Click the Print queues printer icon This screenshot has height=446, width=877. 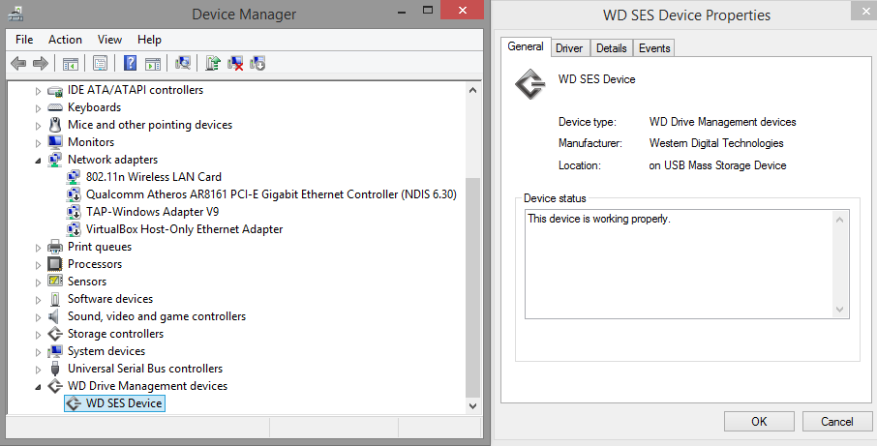click(x=55, y=247)
